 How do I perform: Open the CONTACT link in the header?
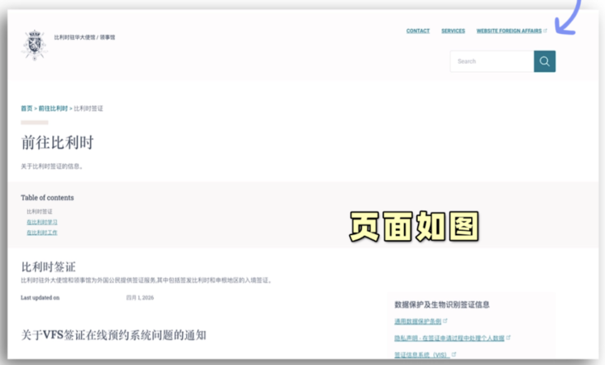point(418,31)
